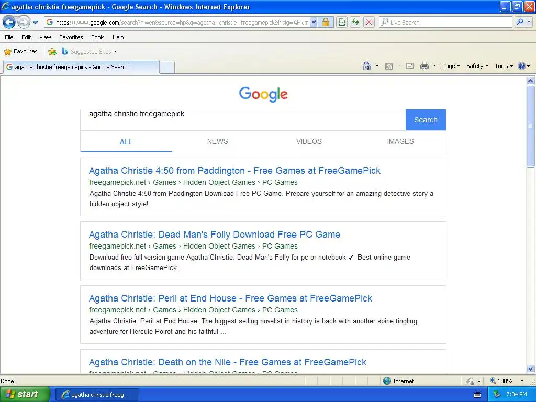The height and width of the screenshot is (402, 536).
Task: Expand the address bar history dropdown
Action: (x=314, y=23)
